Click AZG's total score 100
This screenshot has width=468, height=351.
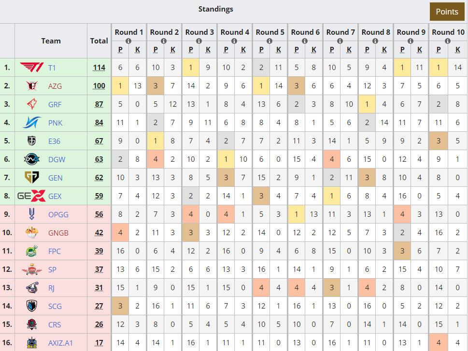point(99,86)
